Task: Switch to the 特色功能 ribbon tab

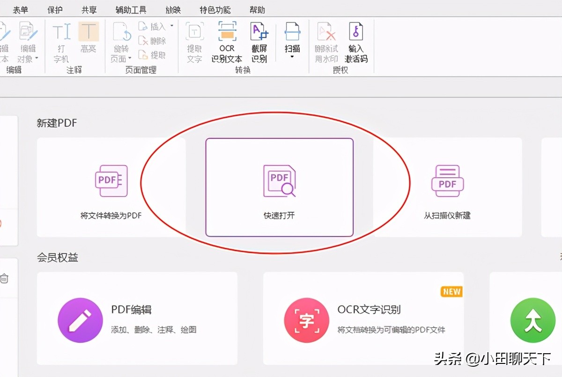Action: coord(215,9)
